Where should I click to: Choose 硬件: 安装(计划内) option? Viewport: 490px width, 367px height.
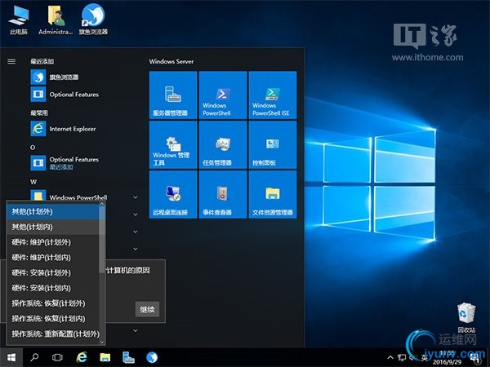click(x=52, y=289)
